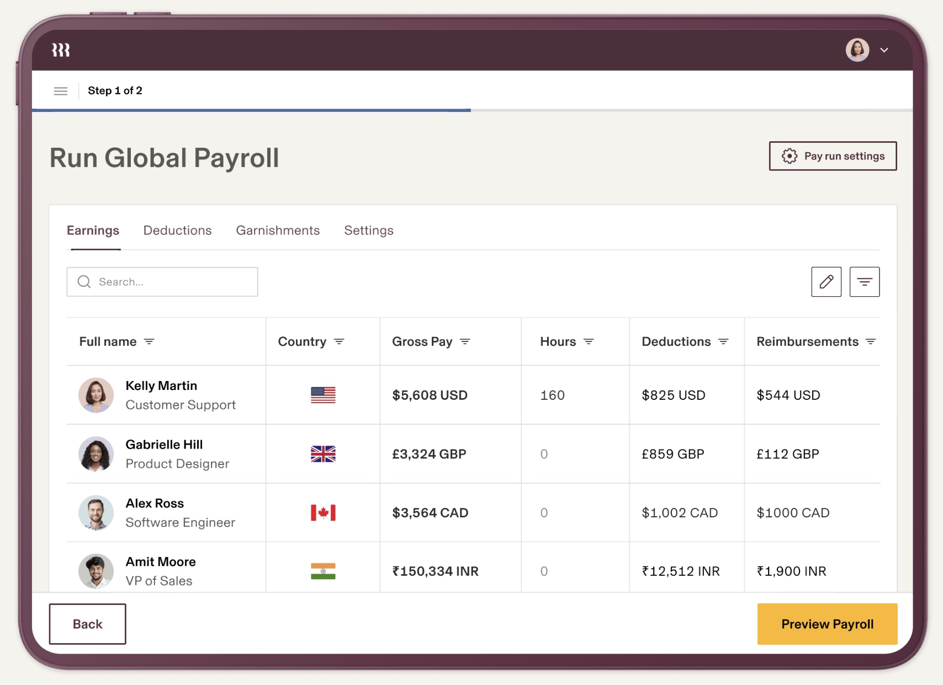Switch to the Deductions tab
The width and height of the screenshot is (943, 685).
[177, 231]
